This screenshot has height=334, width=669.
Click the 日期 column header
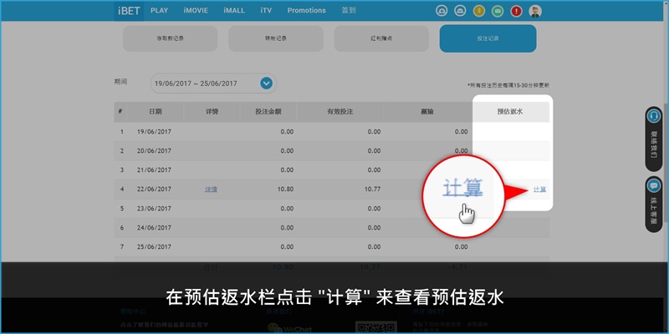tap(156, 112)
